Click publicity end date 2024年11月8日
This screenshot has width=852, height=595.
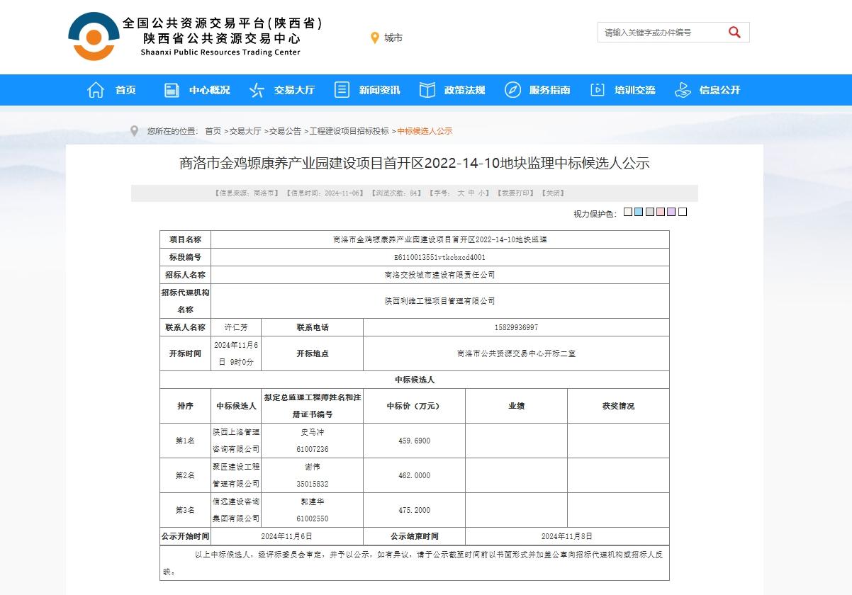[566, 536]
